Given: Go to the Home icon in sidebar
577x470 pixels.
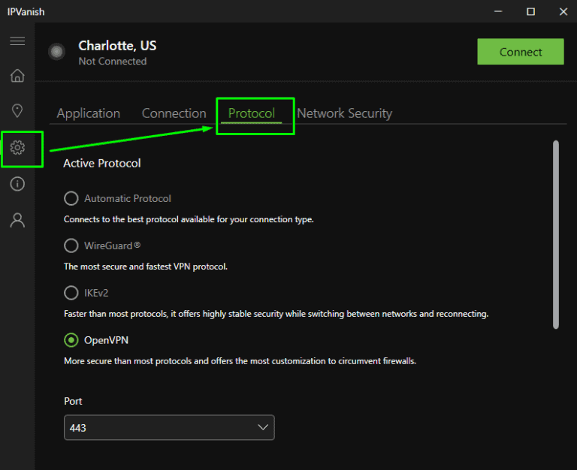Looking at the screenshot, I should coord(17,76).
